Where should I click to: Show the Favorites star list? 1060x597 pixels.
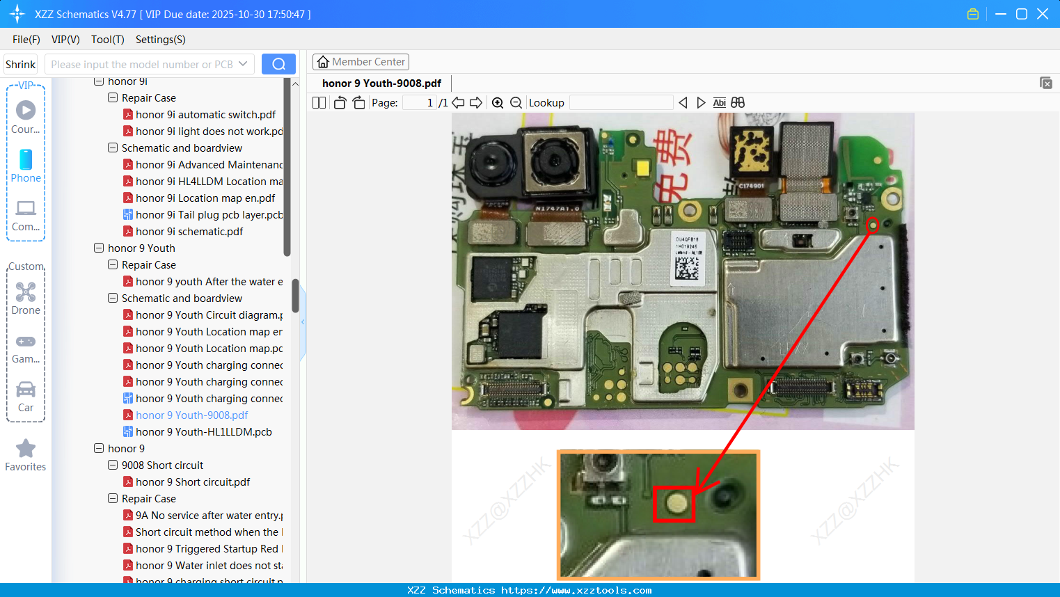26,455
